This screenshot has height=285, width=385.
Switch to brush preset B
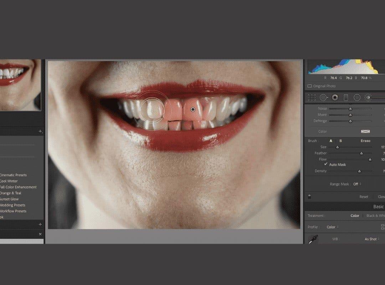point(341,141)
